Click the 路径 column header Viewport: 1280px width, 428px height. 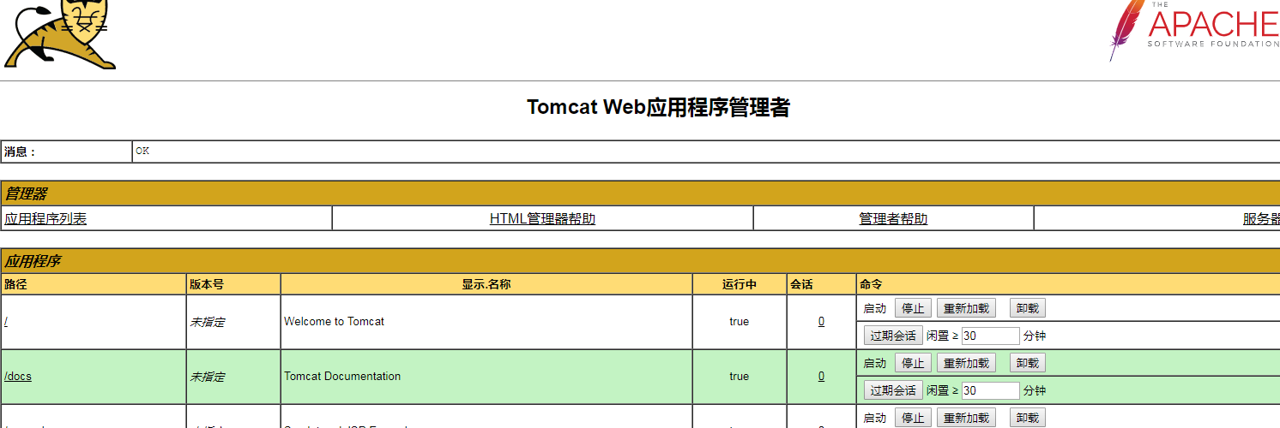(15, 284)
